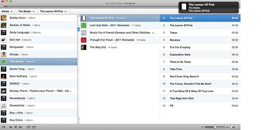261x130 pixels.
Task: Click the Lost And Safe album cover
Action: pyautogui.click(x=84, y=25)
